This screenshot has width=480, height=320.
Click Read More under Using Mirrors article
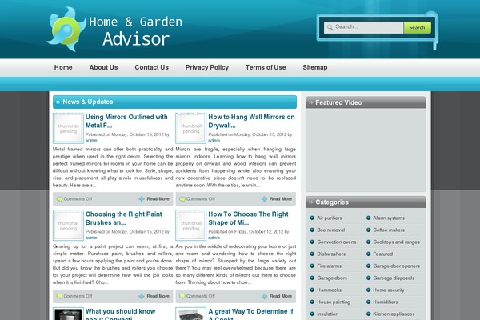pos(158,199)
